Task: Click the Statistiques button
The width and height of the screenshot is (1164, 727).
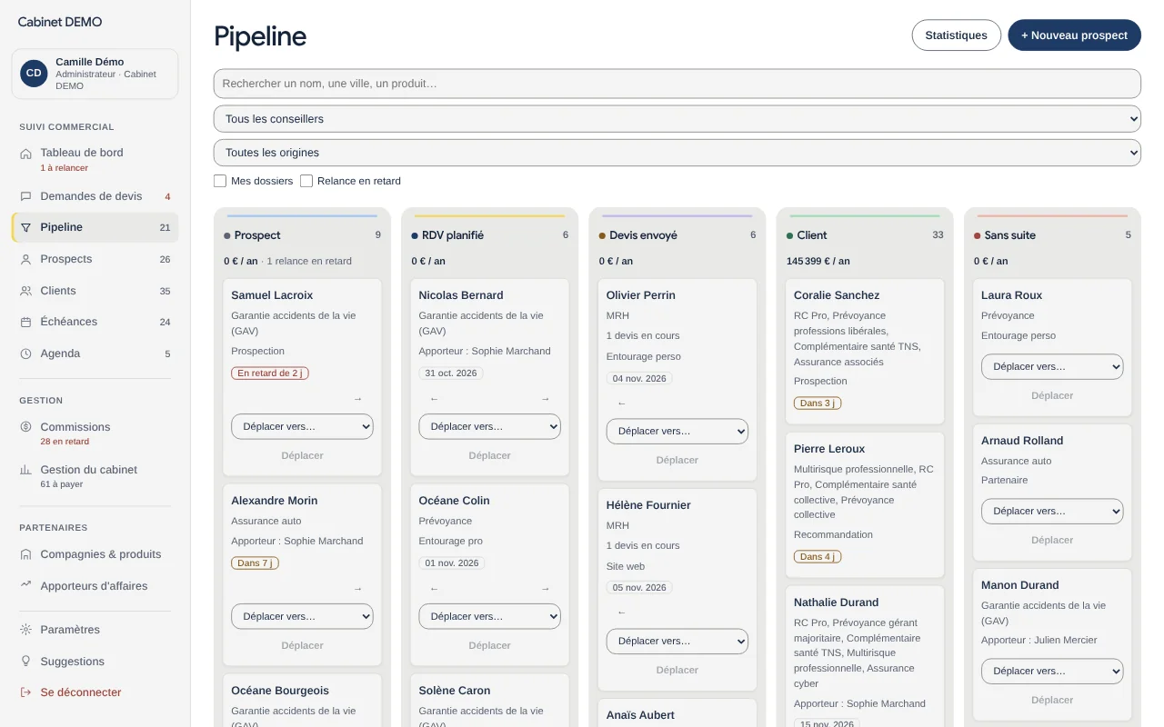Action: [x=956, y=35]
